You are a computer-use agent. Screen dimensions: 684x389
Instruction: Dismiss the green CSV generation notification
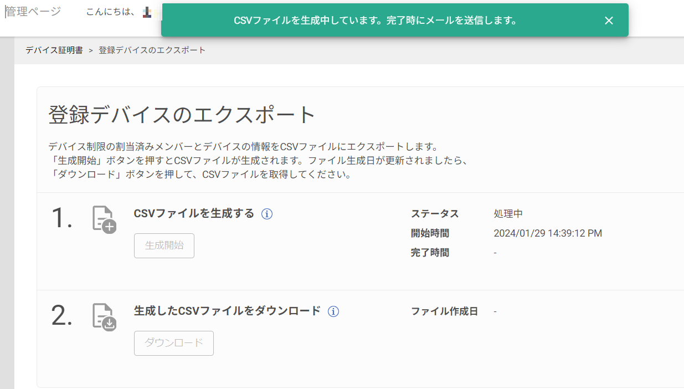609,21
